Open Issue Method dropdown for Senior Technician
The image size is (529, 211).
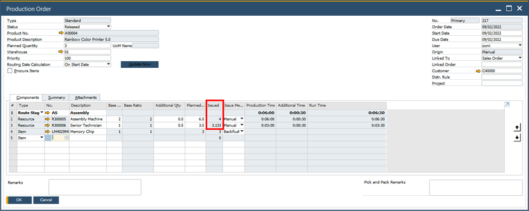pos(241,125)
